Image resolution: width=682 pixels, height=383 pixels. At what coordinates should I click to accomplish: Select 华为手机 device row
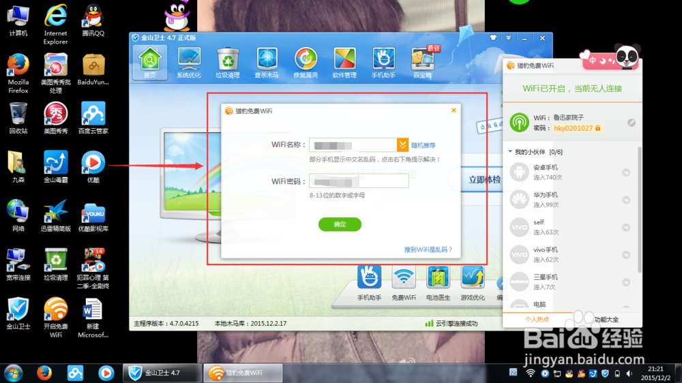[x=570, y=200]
